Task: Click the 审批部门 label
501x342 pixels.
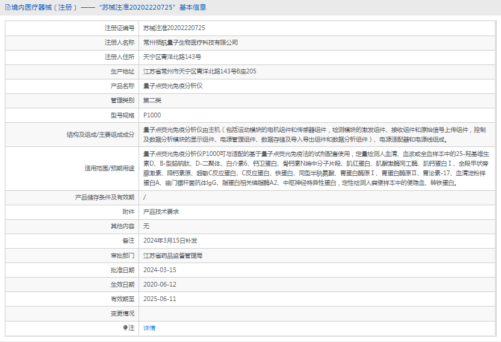Action: (x=122, y=255)
